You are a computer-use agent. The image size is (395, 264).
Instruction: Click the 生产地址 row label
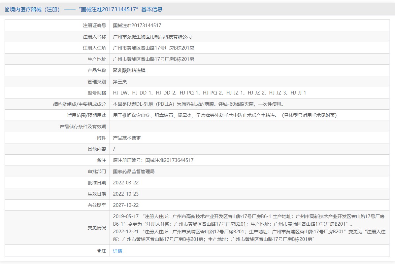(x=97, y=59)
